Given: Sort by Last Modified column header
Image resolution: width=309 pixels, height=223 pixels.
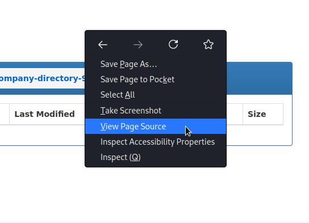Looking at the screenshot, I should tap(44, 114).
